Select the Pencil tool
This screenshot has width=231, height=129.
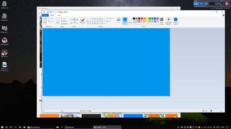tap(71, 20)
